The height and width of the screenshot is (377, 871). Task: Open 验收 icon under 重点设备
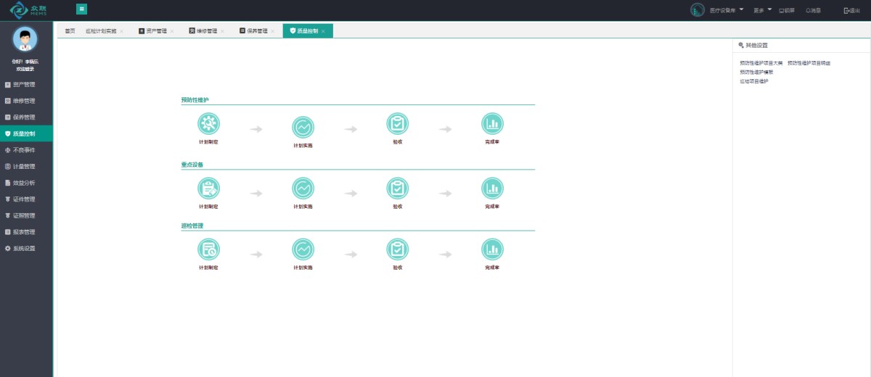tap(398, 188)
